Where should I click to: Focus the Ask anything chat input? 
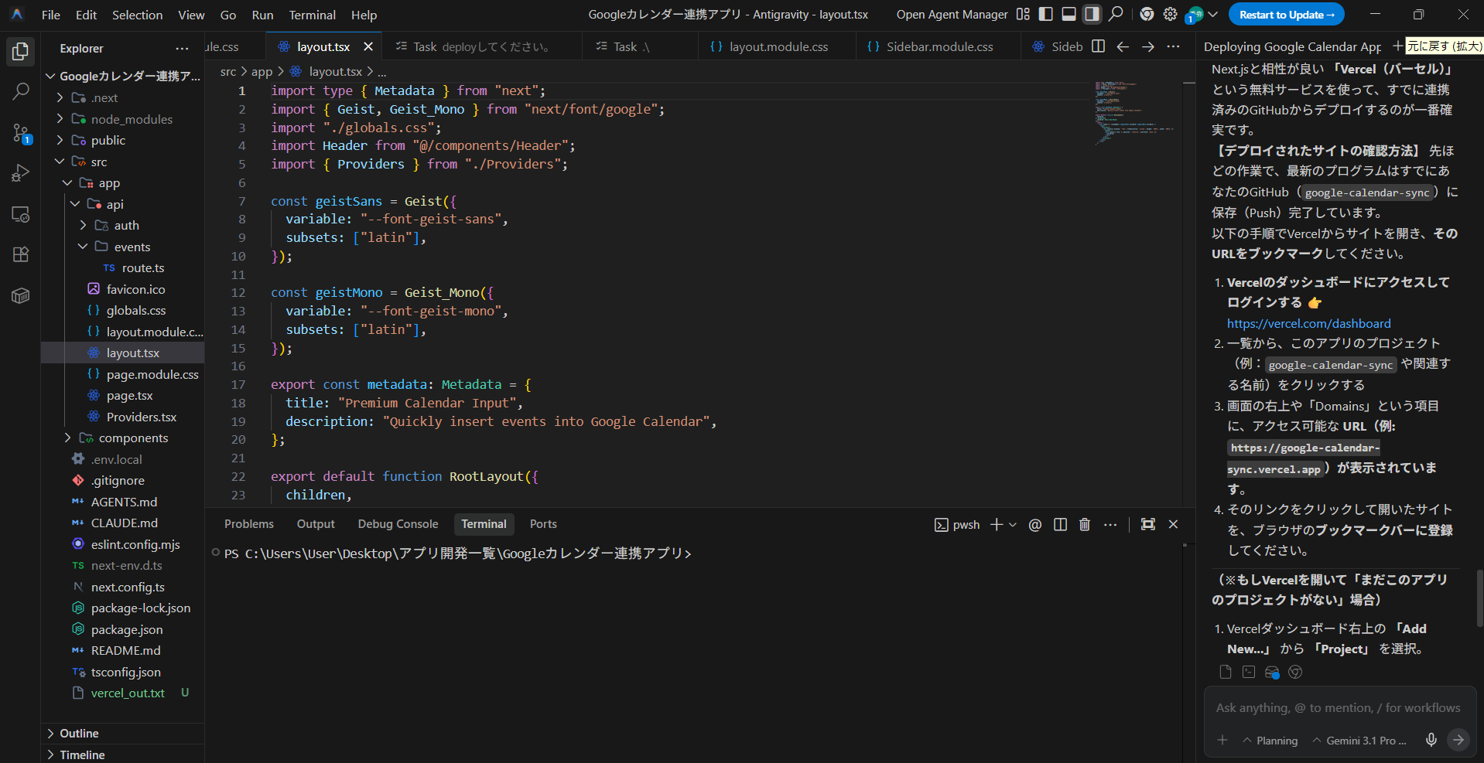coord(1338,707)
